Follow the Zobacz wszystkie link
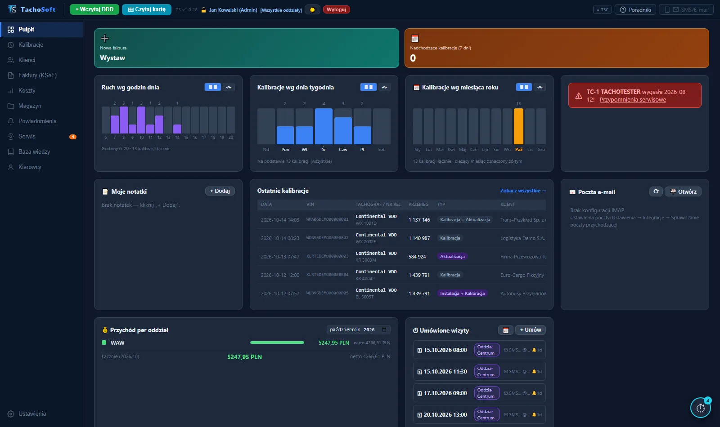This screenshot has width=720, height=427. (523, 191)
